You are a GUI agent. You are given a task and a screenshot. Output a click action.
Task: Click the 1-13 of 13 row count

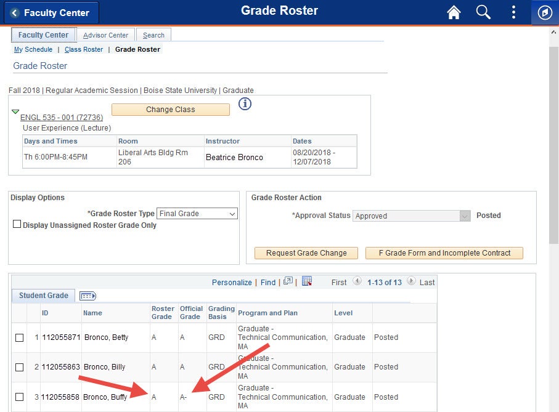385,283
